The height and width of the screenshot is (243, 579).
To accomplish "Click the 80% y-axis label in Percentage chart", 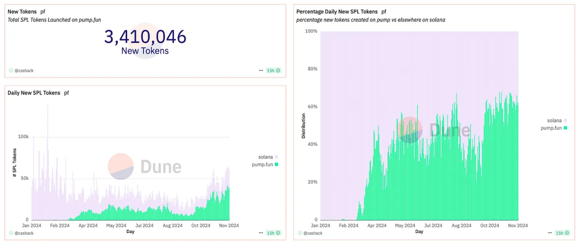I will (x=313, y=69).
